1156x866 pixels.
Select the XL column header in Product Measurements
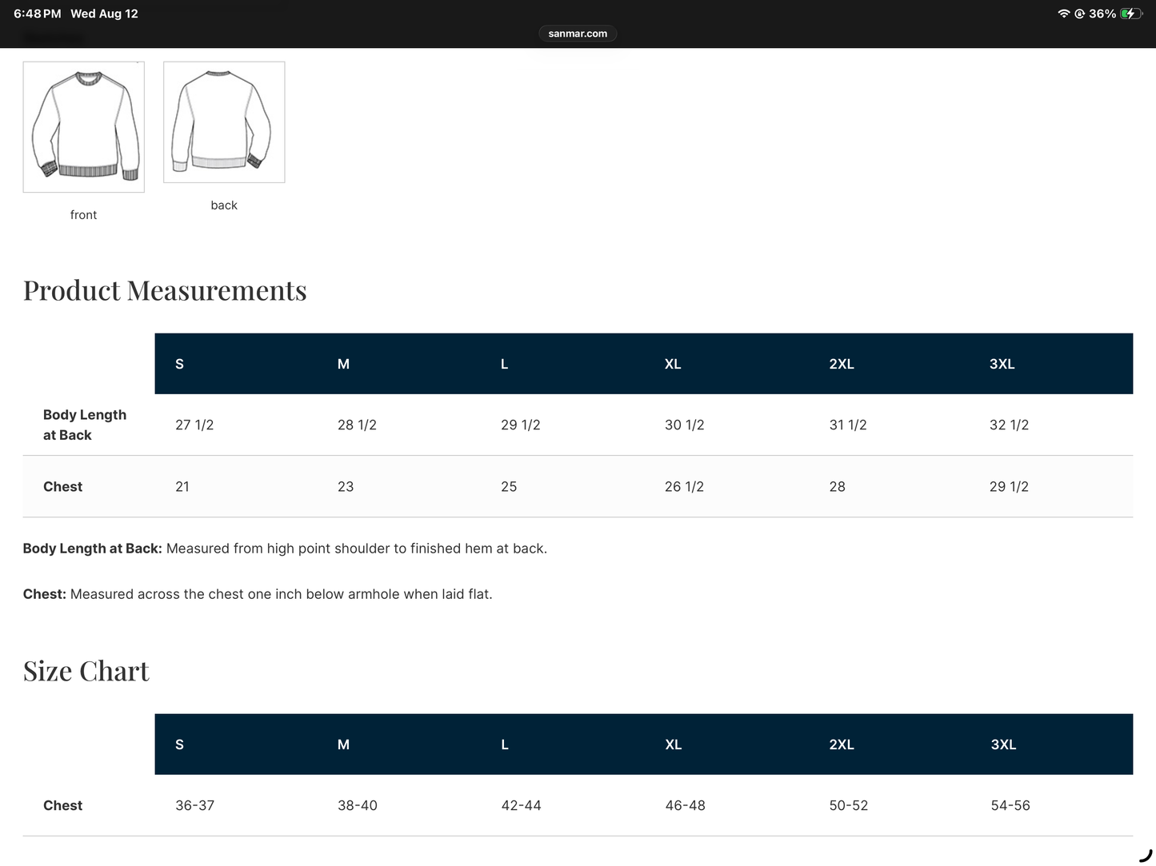click(673, 364)
